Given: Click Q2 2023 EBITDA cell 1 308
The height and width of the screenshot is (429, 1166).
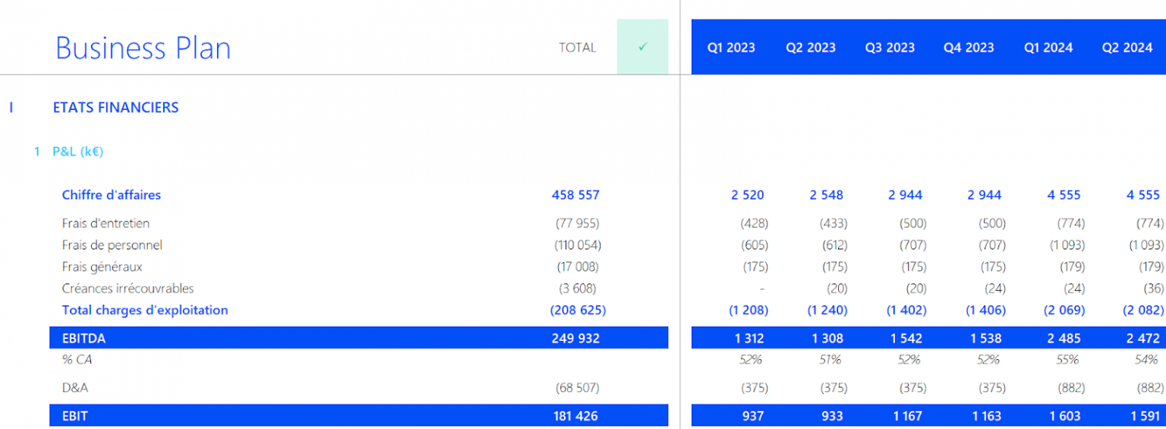Looking at the screenshot, I should click(827, 339).
